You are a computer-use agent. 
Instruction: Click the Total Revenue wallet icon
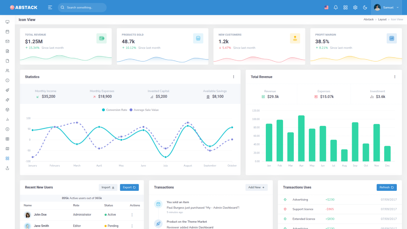coord(101,38)
